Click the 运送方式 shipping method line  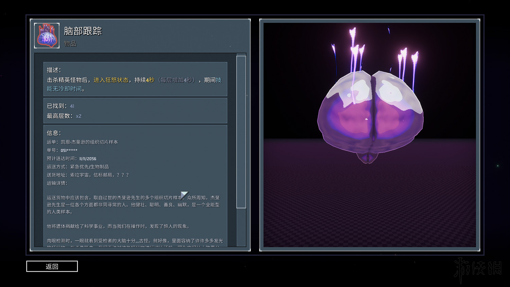tap(78, 167)
